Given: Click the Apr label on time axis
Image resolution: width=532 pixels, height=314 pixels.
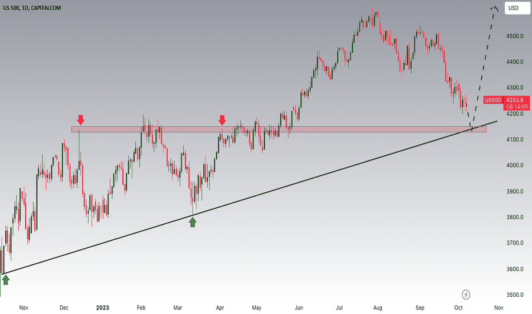Looking at the screenshot, I should tap(220, 308).
